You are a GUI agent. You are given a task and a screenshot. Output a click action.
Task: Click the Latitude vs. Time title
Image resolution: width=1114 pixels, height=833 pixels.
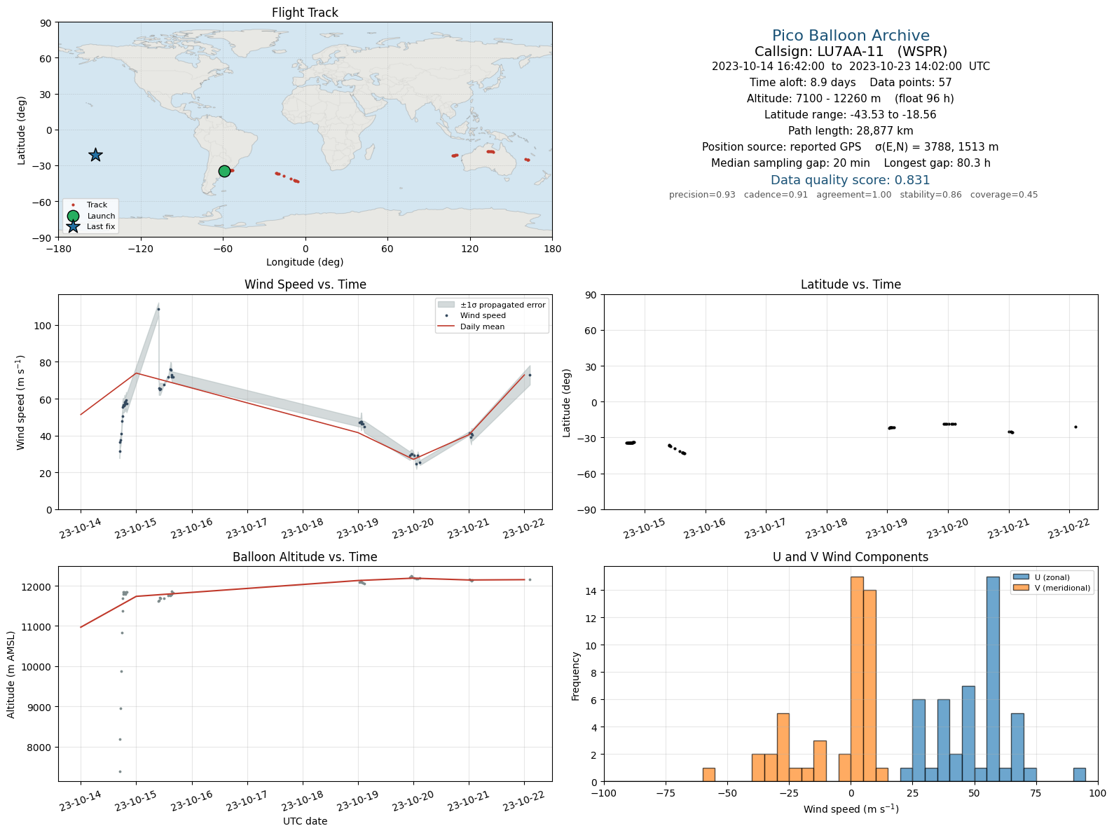pos(851,284)
